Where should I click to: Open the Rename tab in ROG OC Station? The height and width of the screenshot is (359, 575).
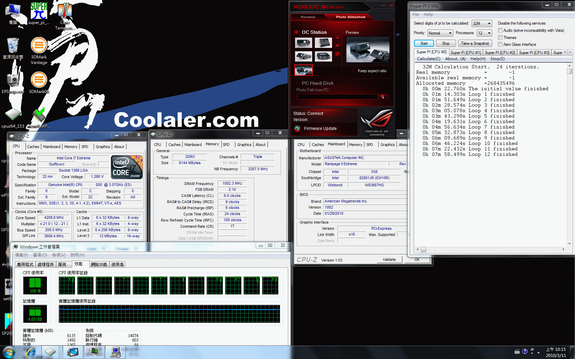coord(308,17)
